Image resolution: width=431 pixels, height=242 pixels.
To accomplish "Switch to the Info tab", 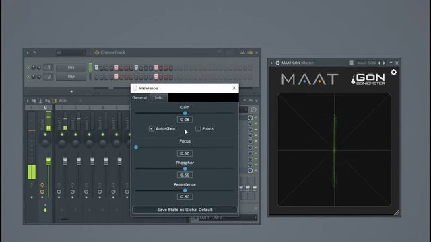I will pos(159,98).
